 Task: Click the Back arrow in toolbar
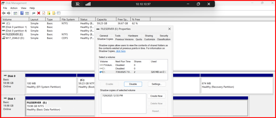[4, 13]
